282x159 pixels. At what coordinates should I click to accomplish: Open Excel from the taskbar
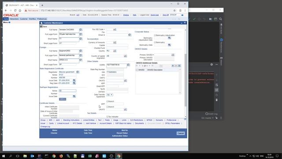tap(90, 156)
